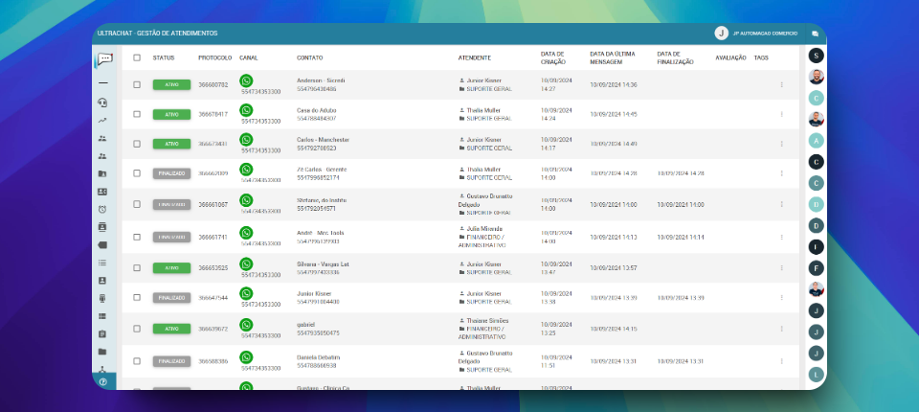Click WhatsApp icon for Anderson - Sicredi row
This screenshot has width=919, height=412.
pyautogui.click(x=246, y=81)
